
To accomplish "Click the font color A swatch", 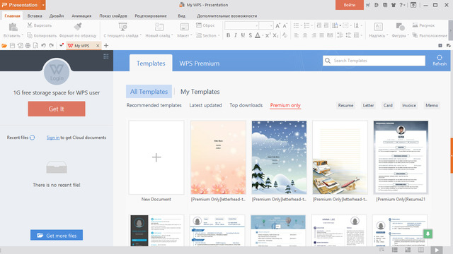I will pyautogui.click(x=258, y=35).
